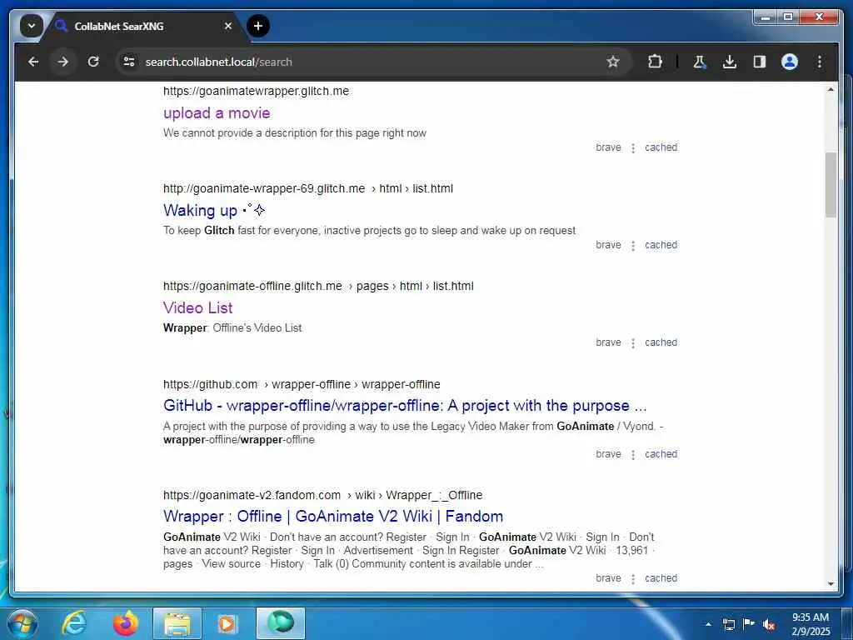Select the CollabNet SearXNG tab
Screen dimensions: 853x640
[142, 26]
